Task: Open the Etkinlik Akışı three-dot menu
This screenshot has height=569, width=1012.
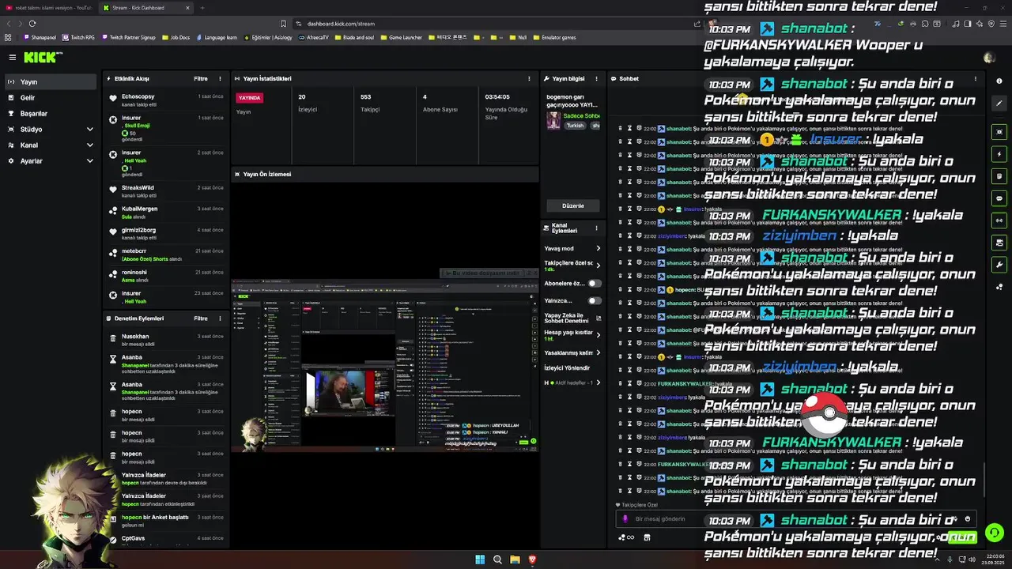Action: (220, 79)
